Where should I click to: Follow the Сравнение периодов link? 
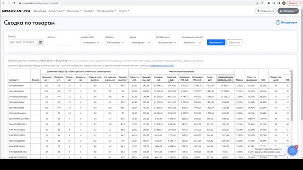coord(162,66)
